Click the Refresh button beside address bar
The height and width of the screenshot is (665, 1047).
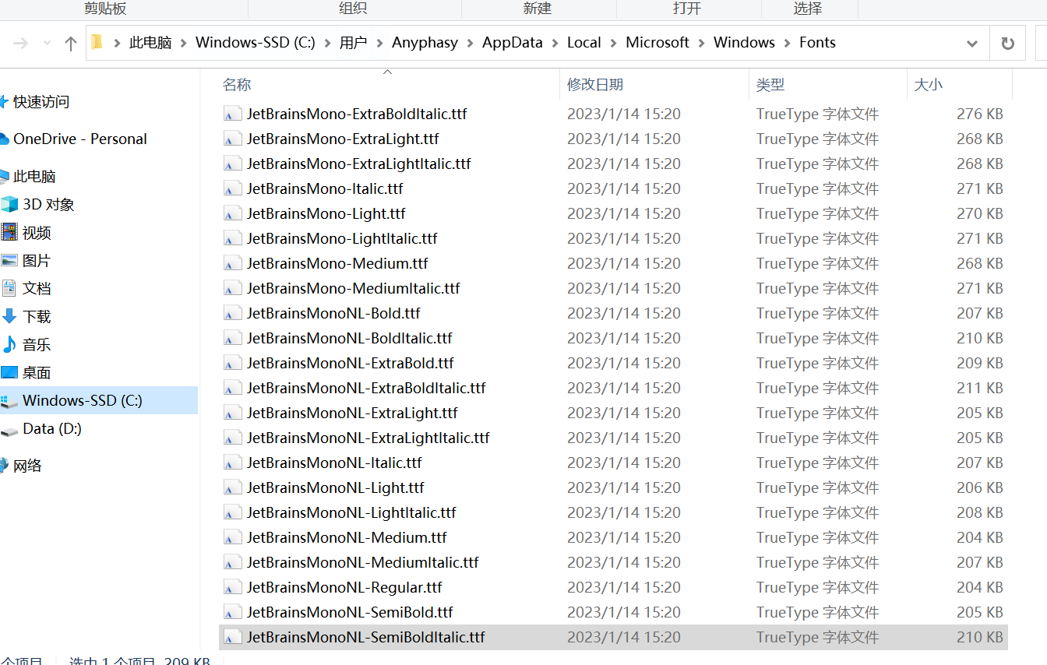point(1007,44)
